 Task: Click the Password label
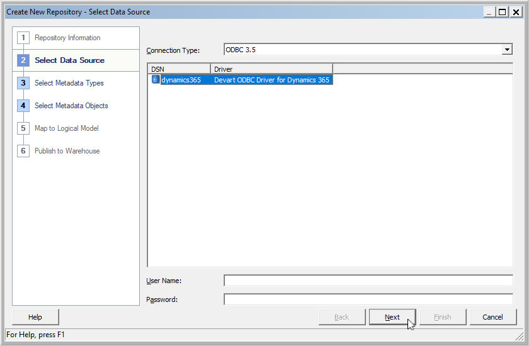162,299
